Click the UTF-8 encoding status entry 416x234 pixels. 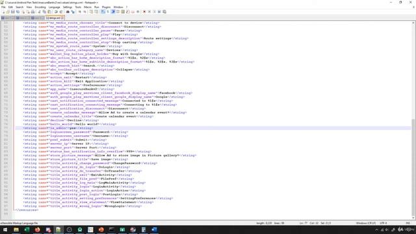[x=383, y=223]
